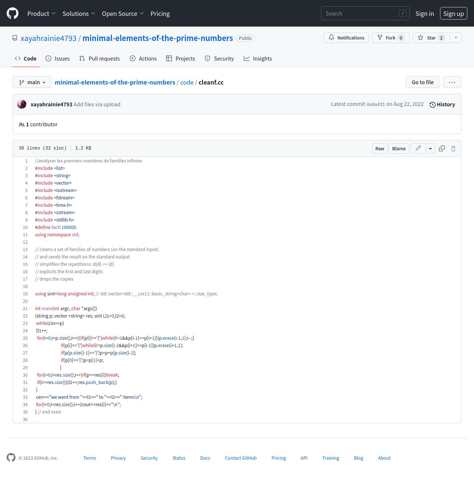
Task: Expand the star lists dropdown arrow
Action: click(456, 38)
